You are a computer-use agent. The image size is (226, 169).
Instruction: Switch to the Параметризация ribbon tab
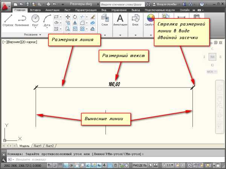coord(86,10)
